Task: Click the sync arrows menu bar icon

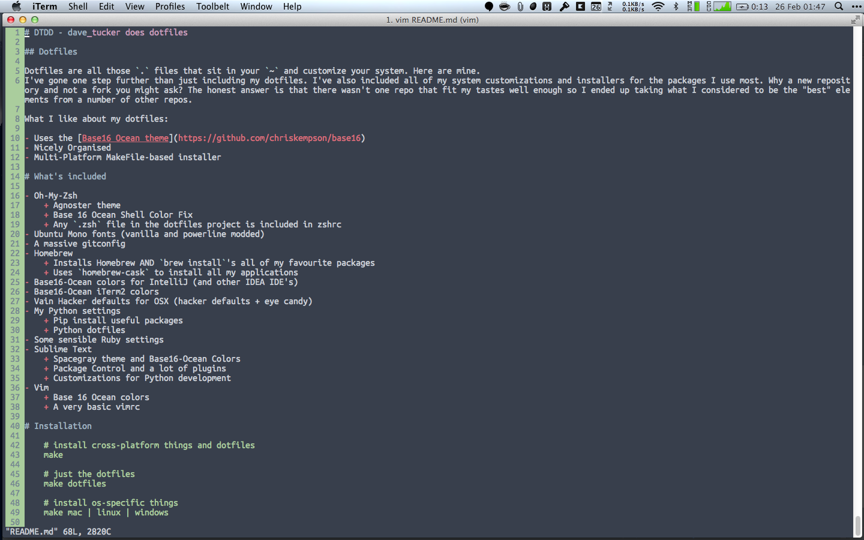Action: [610, 7]
